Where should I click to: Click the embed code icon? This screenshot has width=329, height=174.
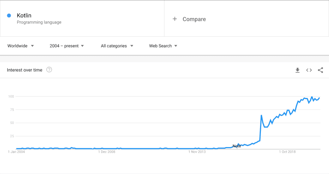[x=309, y=70]
